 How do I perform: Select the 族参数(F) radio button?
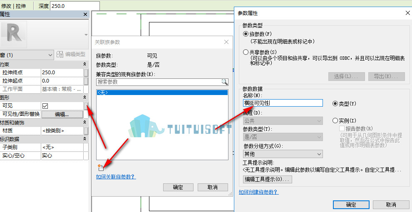246,34
